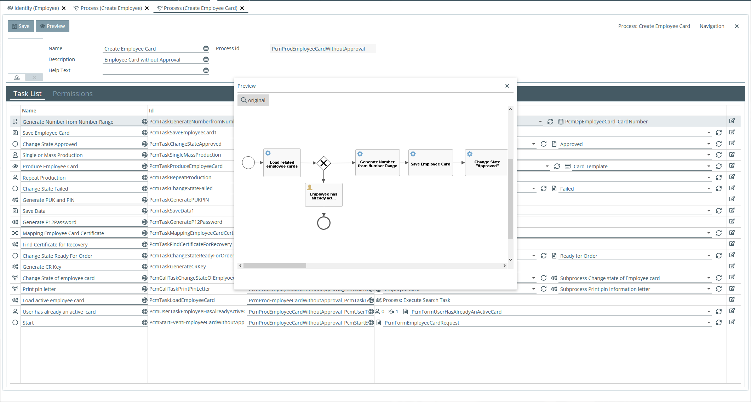Click the database icon beside PcmDpEmployeeCard_CardNumber
The image size is (751, 402).
point(561,121)
